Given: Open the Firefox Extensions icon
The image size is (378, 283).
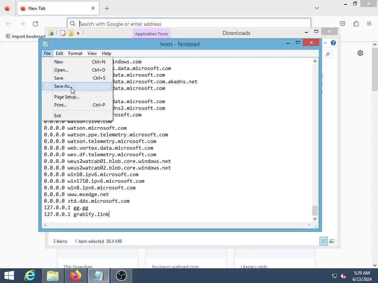Looking at the screenshot, I should (x=356, y=24).
